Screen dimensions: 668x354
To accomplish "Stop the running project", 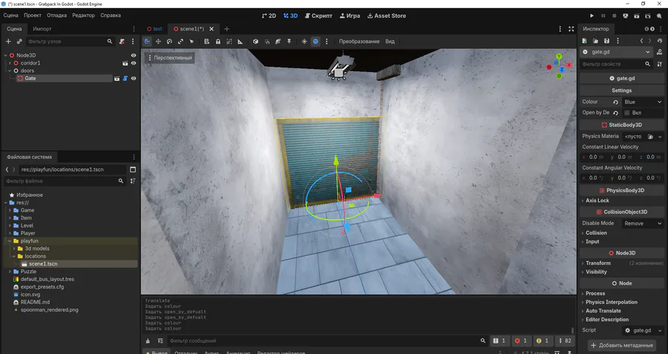I will [x=614, y=16].
